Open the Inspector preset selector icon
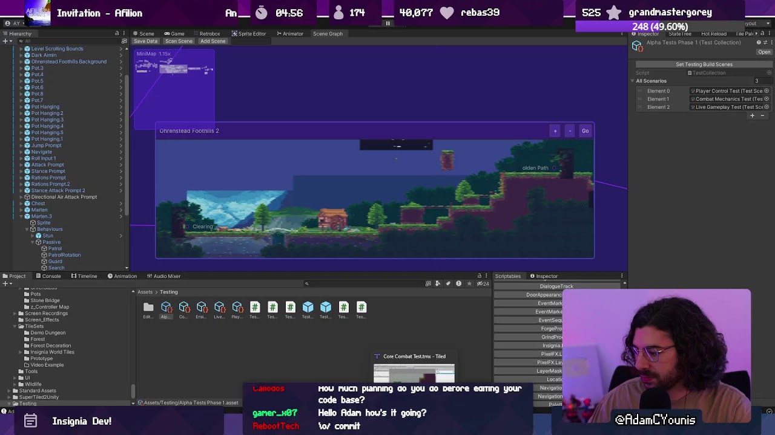Screen dimensions: 775x435 [x=765, y=43]
